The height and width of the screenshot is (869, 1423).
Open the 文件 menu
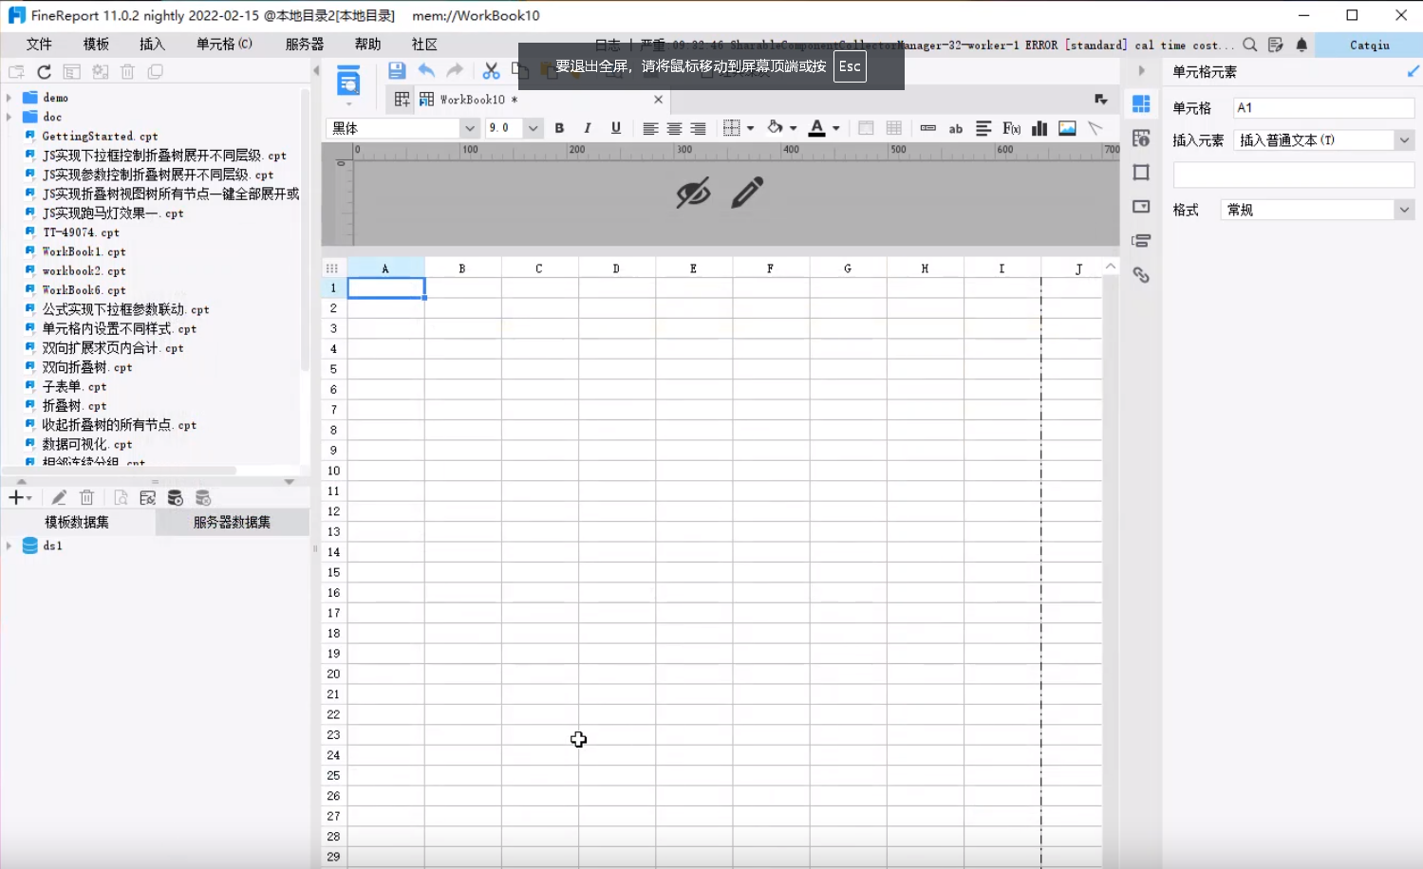coord(39,45)
